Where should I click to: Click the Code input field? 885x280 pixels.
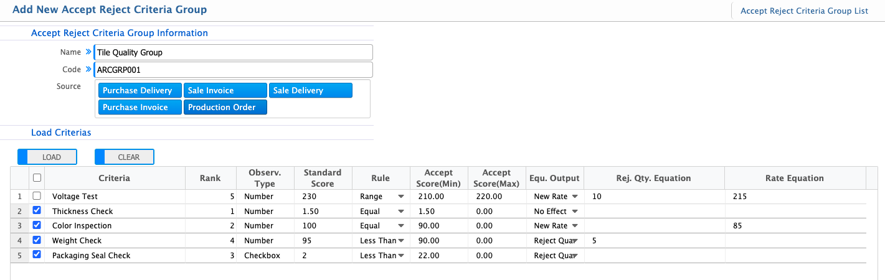[x=233, y=70]
